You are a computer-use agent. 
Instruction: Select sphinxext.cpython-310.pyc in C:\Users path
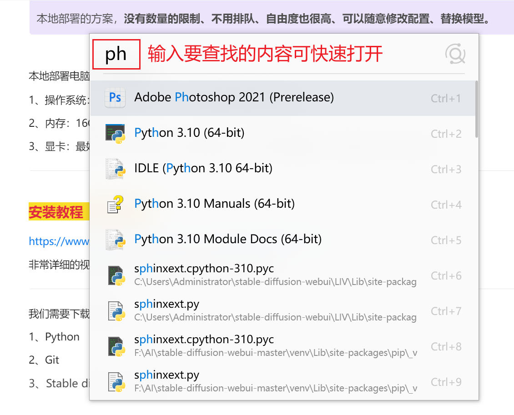click(x=282, y=275)
